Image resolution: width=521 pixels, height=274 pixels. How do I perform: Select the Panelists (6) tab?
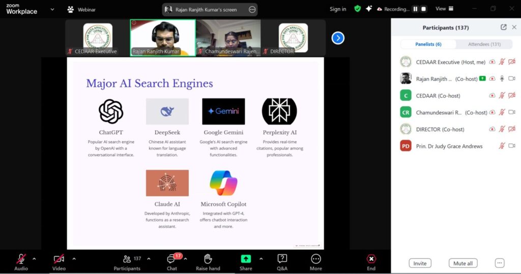point(428,44)
